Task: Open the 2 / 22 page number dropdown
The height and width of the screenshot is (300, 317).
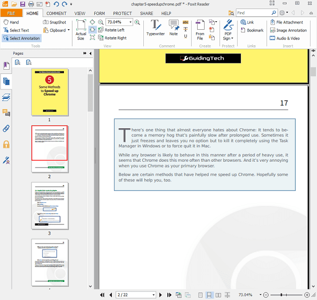Action: 153,295
